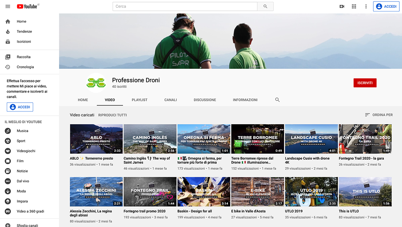Click the Cronologia sidebar label

point(25,67)
